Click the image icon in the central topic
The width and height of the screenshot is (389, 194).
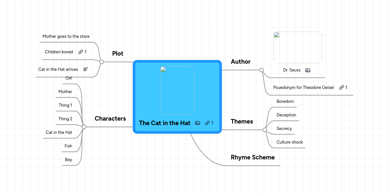click(197, 123)
